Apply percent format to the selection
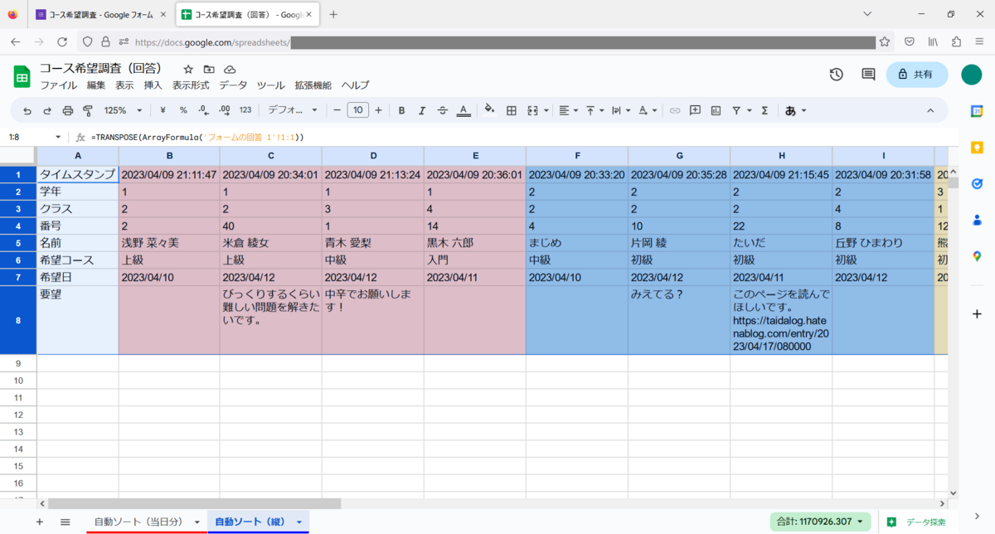 [x=183, y=110]
